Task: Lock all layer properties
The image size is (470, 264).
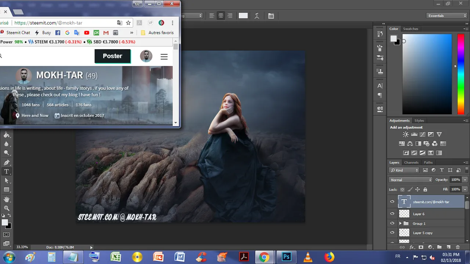Action: pyautogui.click(x=425, y=190)
